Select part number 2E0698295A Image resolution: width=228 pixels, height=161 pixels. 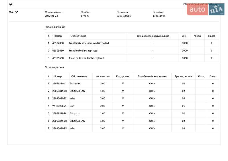[x=60, y=113]
